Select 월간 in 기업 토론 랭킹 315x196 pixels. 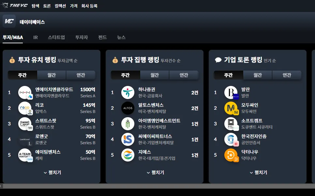pyautogui.click(x=258, y=75)
